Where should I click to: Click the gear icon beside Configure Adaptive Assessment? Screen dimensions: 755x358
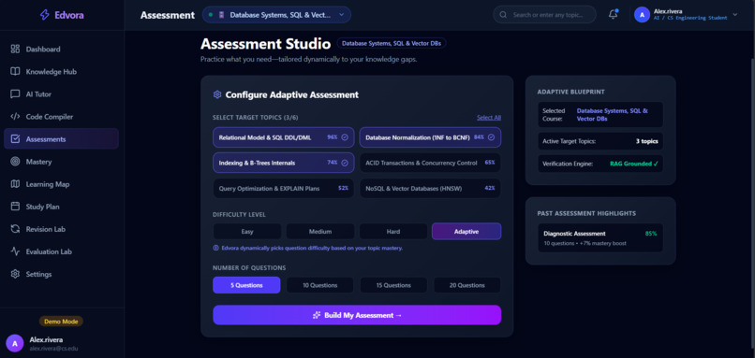[217, 94]
